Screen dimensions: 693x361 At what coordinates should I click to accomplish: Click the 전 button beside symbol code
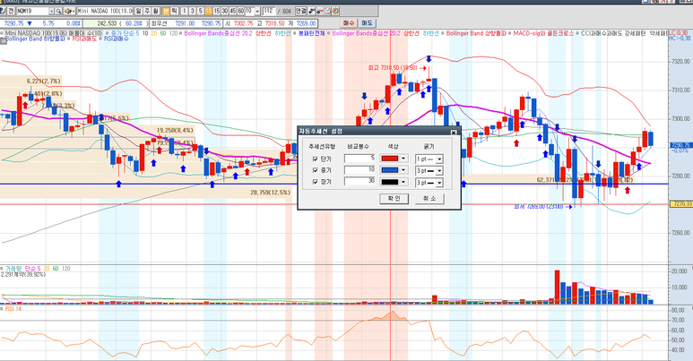[x=11, y=11]
